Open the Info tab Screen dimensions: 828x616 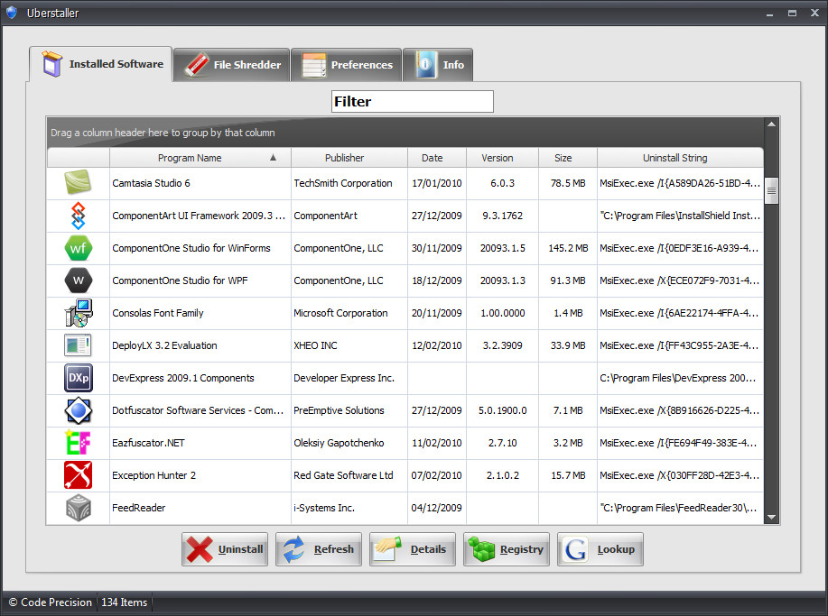pyautogui.click(x=438, y=65)
